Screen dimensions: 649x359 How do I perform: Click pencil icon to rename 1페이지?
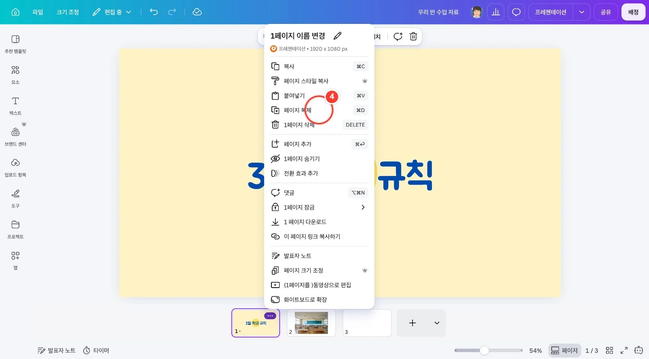pyautogui.click(x=337, y=36)
